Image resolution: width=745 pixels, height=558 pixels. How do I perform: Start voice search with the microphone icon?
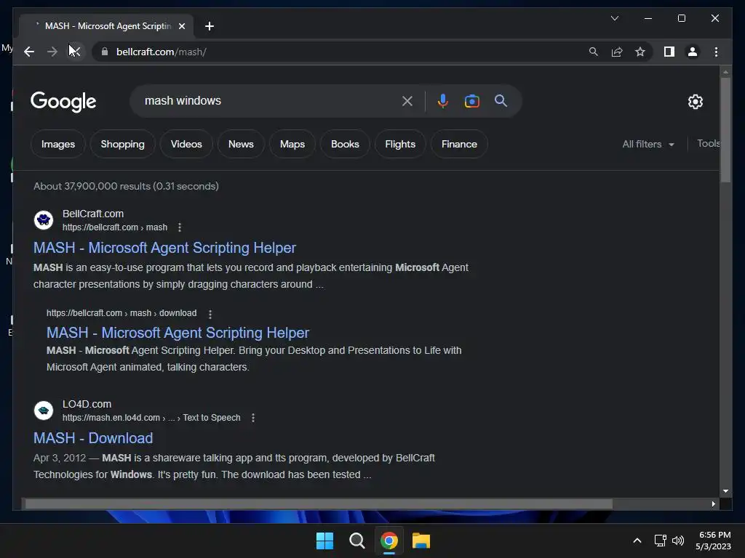coord(443,101)
